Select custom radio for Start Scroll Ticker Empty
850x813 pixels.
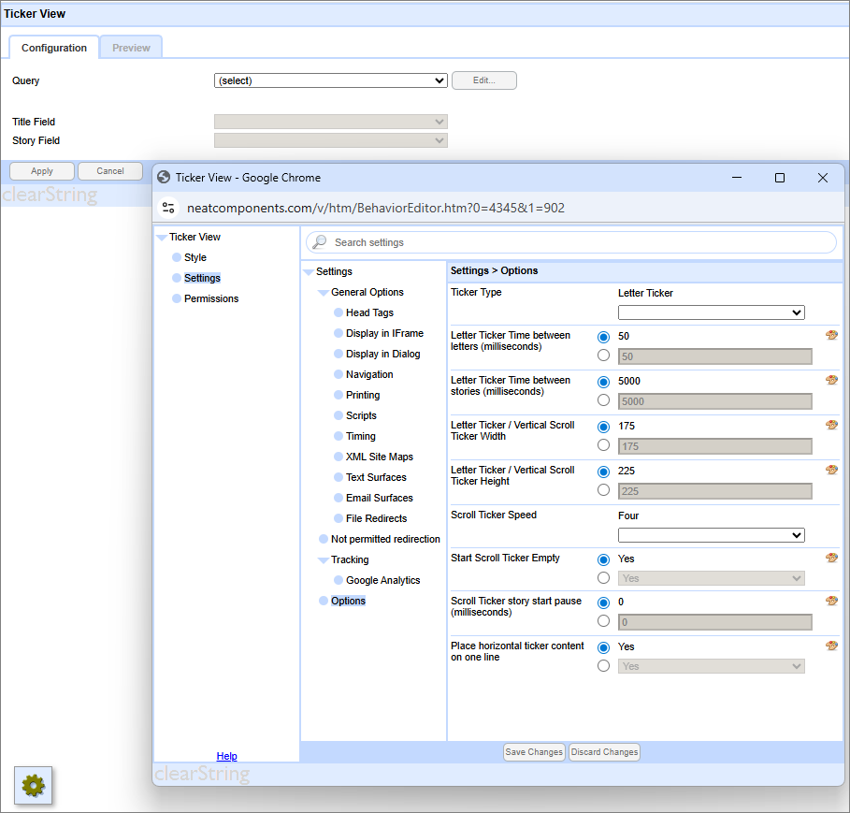603,577
